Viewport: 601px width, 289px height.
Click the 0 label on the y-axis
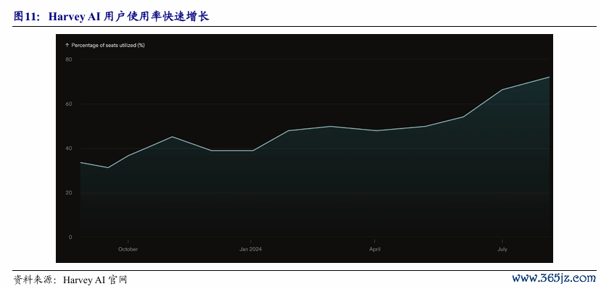coord(70,238)
